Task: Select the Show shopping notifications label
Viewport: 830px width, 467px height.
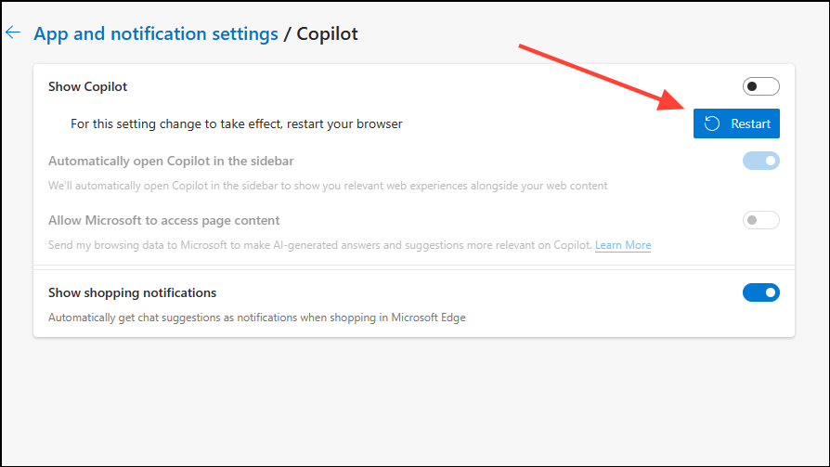Action: (132, 292)
